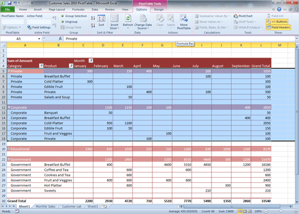299x214 pixels.
Task: Click the Save icon in Quick Access Toolbar
Action: pos(9,3)
